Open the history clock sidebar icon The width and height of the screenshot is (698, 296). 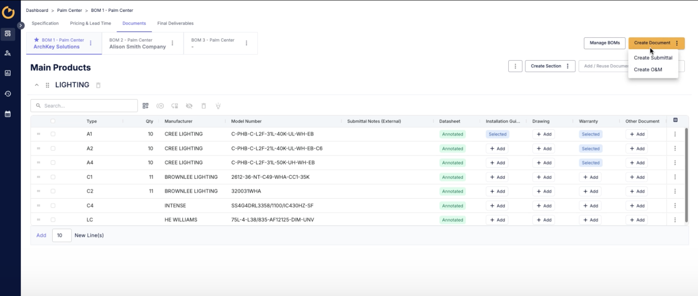click(8, 94)
